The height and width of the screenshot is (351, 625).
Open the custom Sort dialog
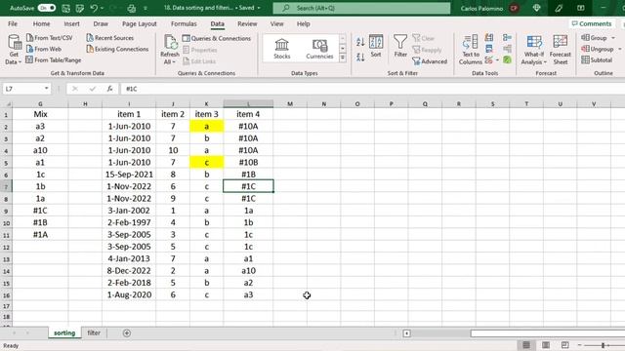[x=376, y=46]
